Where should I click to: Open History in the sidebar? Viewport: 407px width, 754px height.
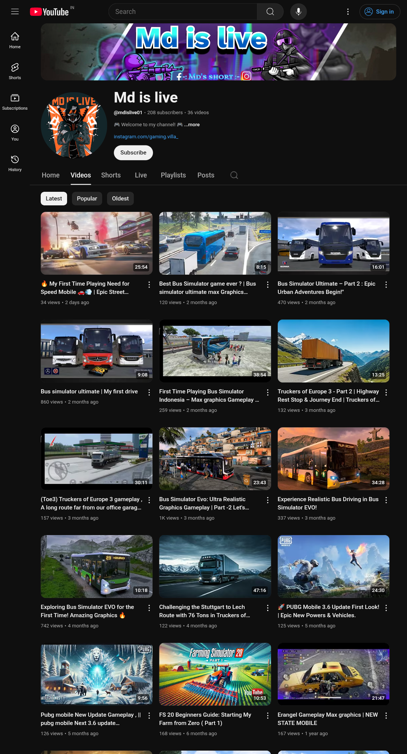(x=15, y=164)
